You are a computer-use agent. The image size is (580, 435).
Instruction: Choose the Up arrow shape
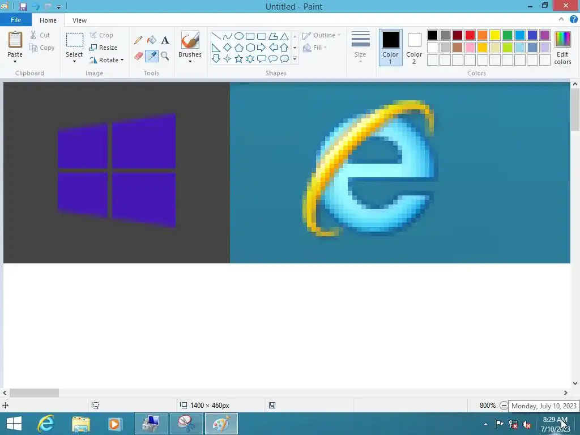point(284,48)
